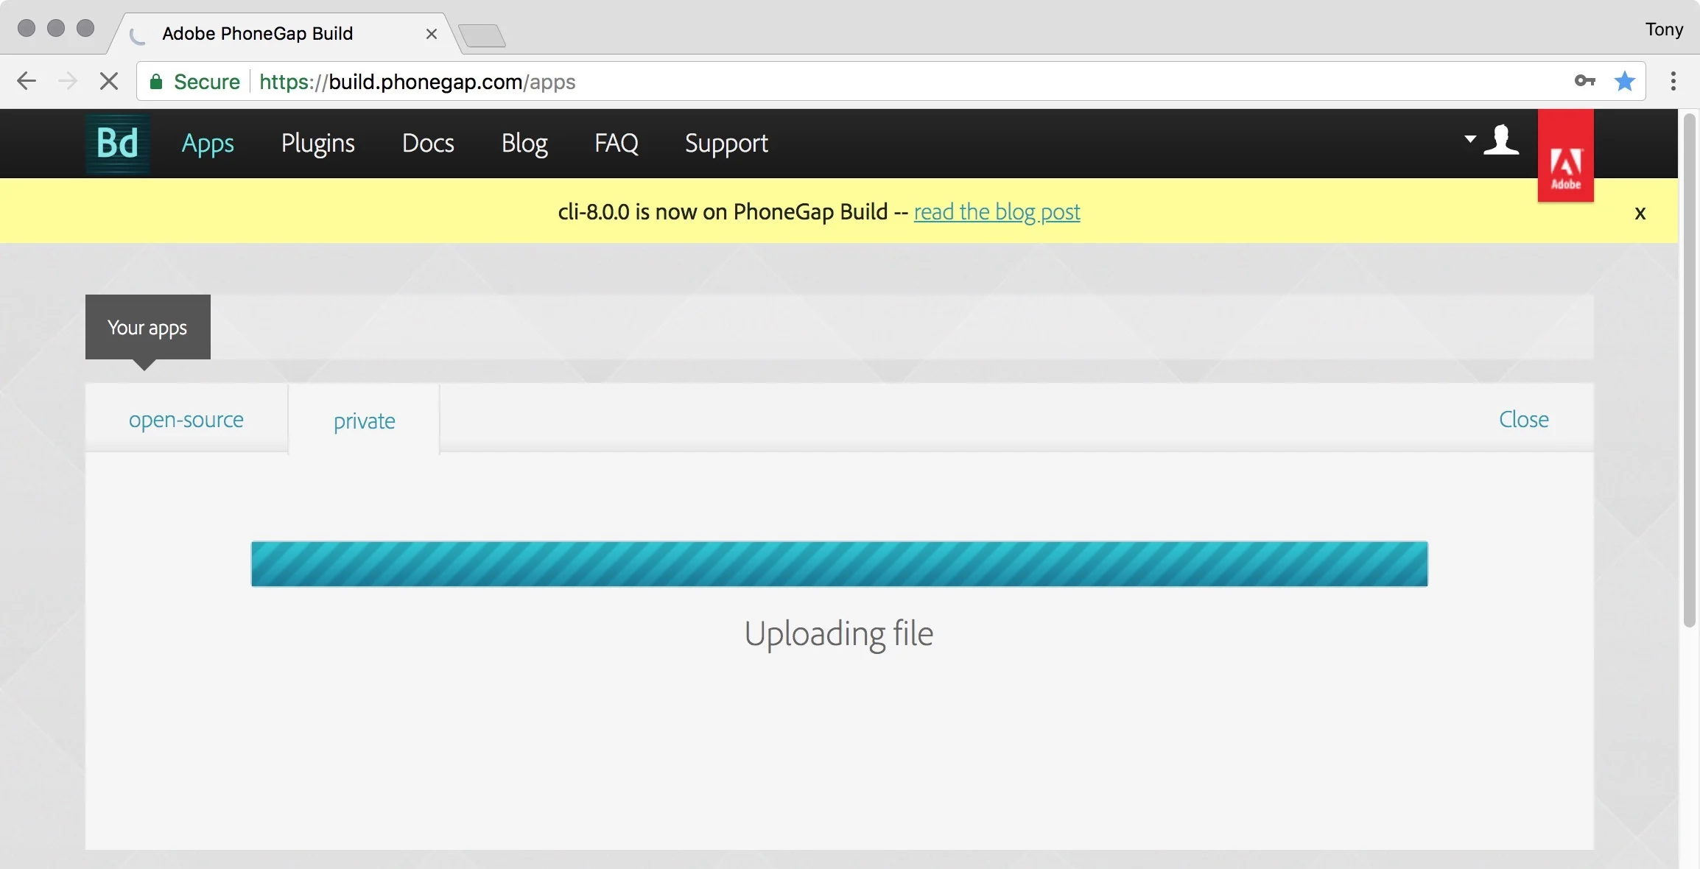
Task: Click the address bar URL field
Action: [891, 81]
